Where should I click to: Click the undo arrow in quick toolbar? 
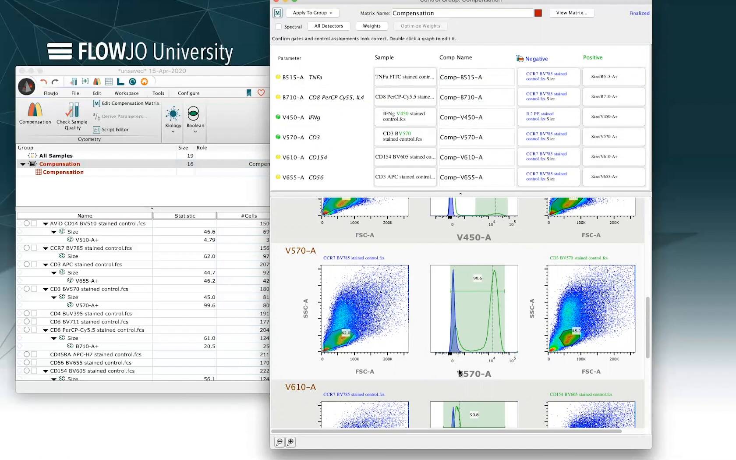(43, 81)
